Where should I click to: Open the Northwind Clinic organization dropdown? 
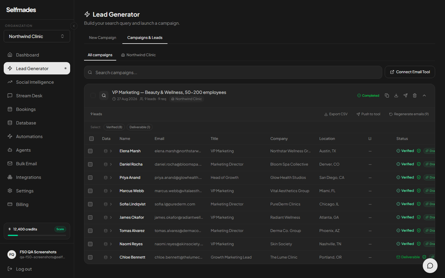pyautogui.click(x=37, y=36)
